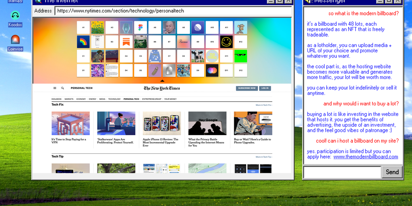Screen dimensions: 412x206
Task: Open the More in Tech Fix link
Action: [x=264, y=105]
